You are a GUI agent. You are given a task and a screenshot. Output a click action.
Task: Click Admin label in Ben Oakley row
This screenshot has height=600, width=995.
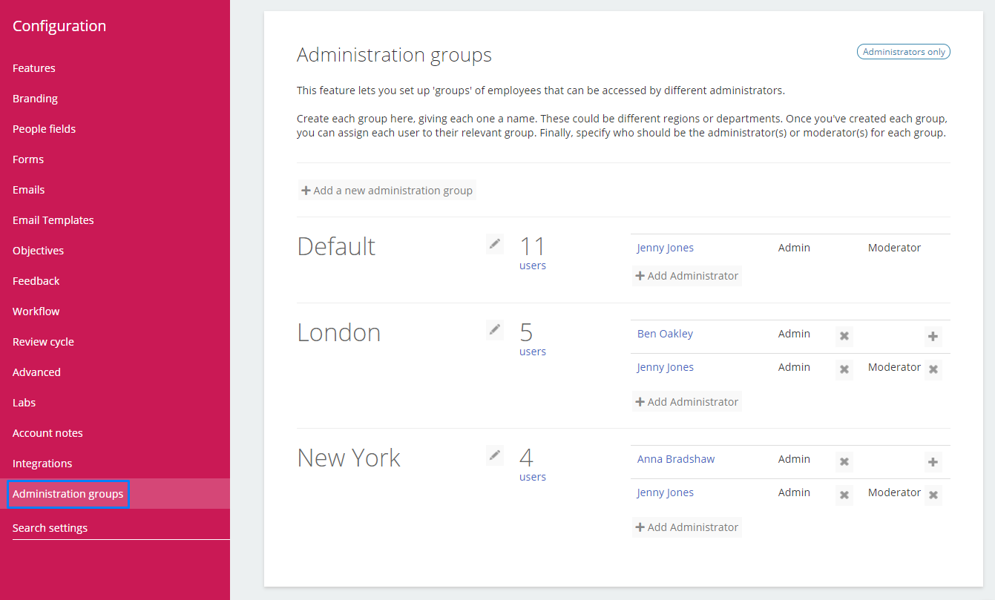(x=794, y=334)
